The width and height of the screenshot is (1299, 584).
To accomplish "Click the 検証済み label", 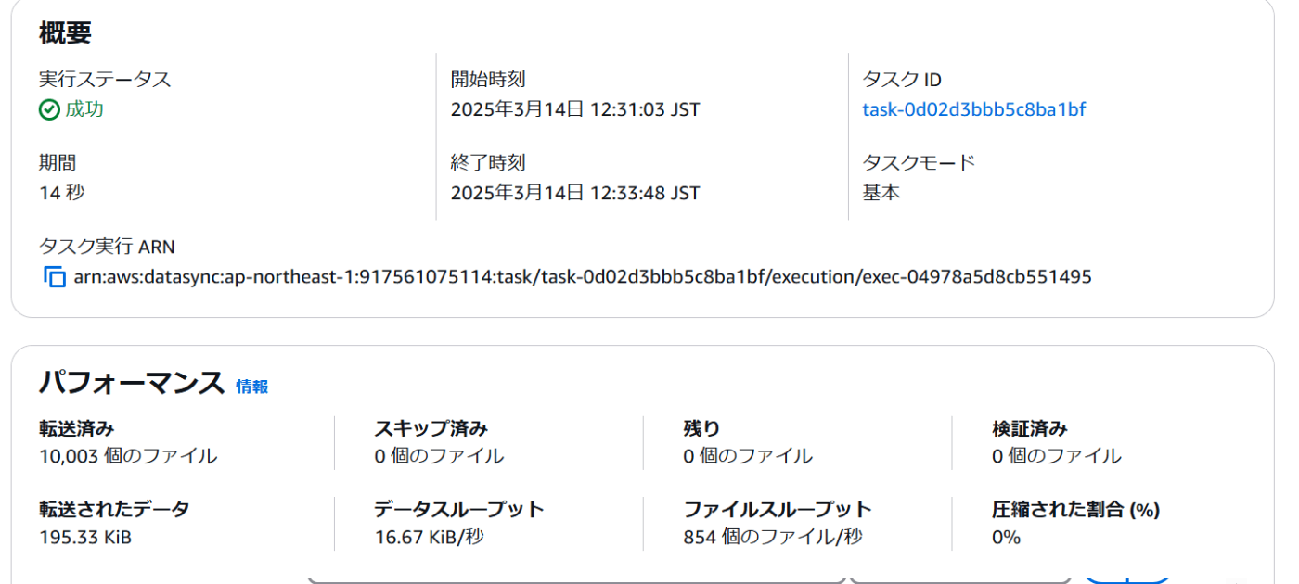I will 1030,428.
